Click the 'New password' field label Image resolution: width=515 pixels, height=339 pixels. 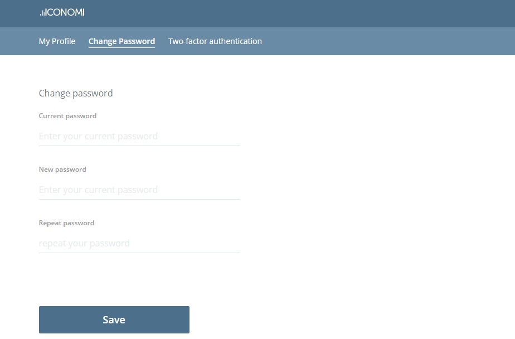pyautogui.click(x=62, y=169)
